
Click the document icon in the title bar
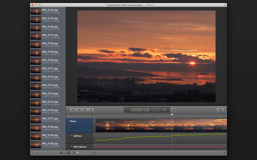pyautogui.click(x=105, y=5)
